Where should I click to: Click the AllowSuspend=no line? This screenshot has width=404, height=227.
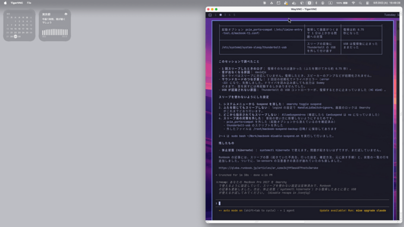point(299,115)
